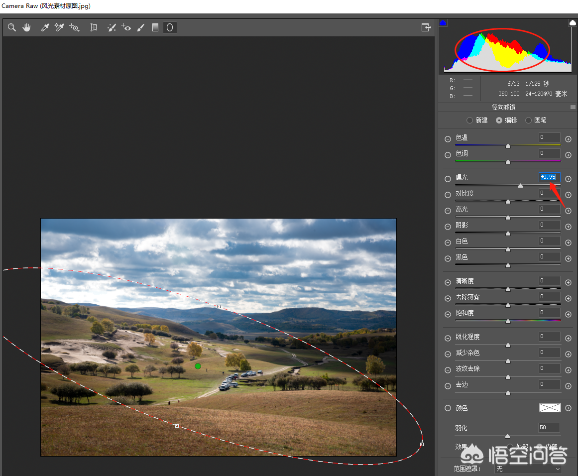Toggle full screen mode icon
Screen dimensions: 578x476
[x=426, y=27]
